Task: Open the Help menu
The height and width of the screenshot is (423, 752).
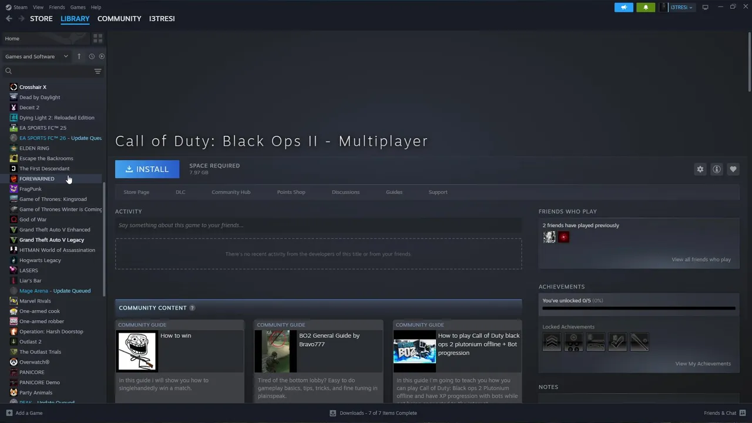Action: pos(96,7)
